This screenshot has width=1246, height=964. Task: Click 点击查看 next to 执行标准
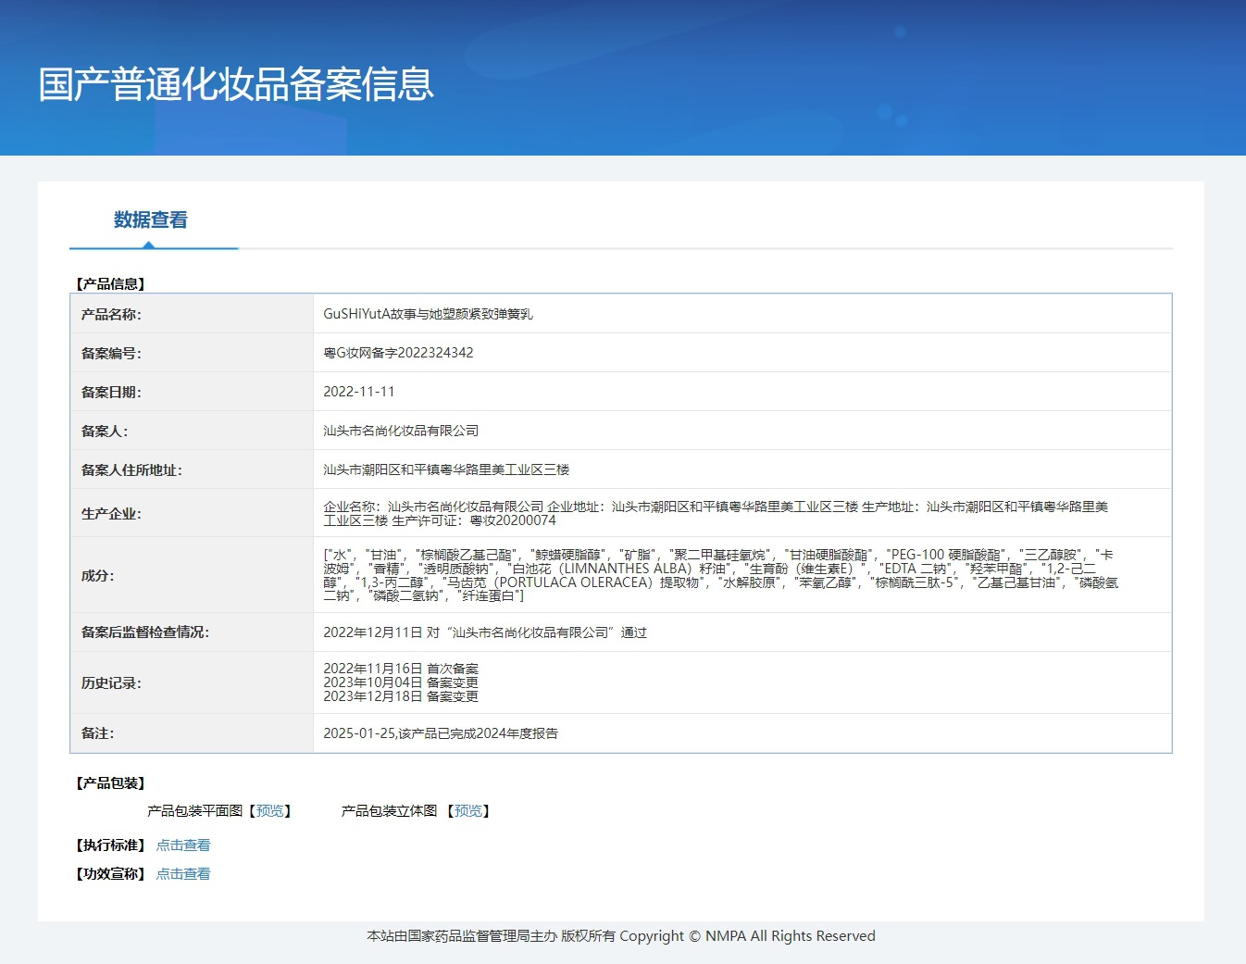pyautogui.click(x=183, y=845)
